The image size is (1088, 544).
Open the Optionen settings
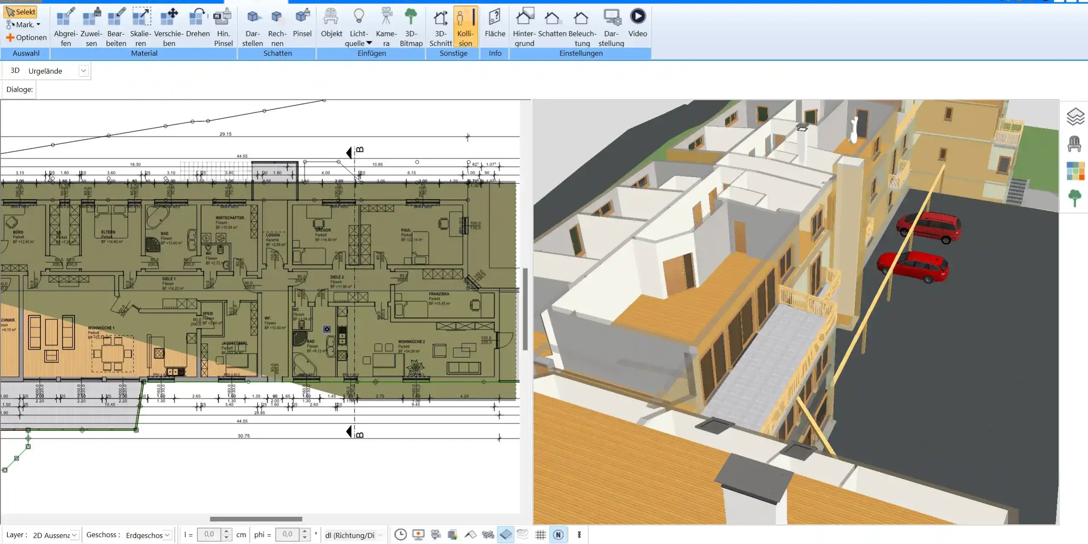(26, 37)
